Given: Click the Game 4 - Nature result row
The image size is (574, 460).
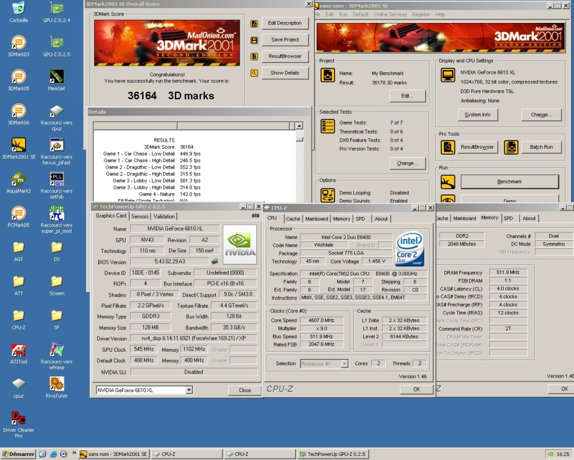Looking at the screenshot, I should coord(151,194).
